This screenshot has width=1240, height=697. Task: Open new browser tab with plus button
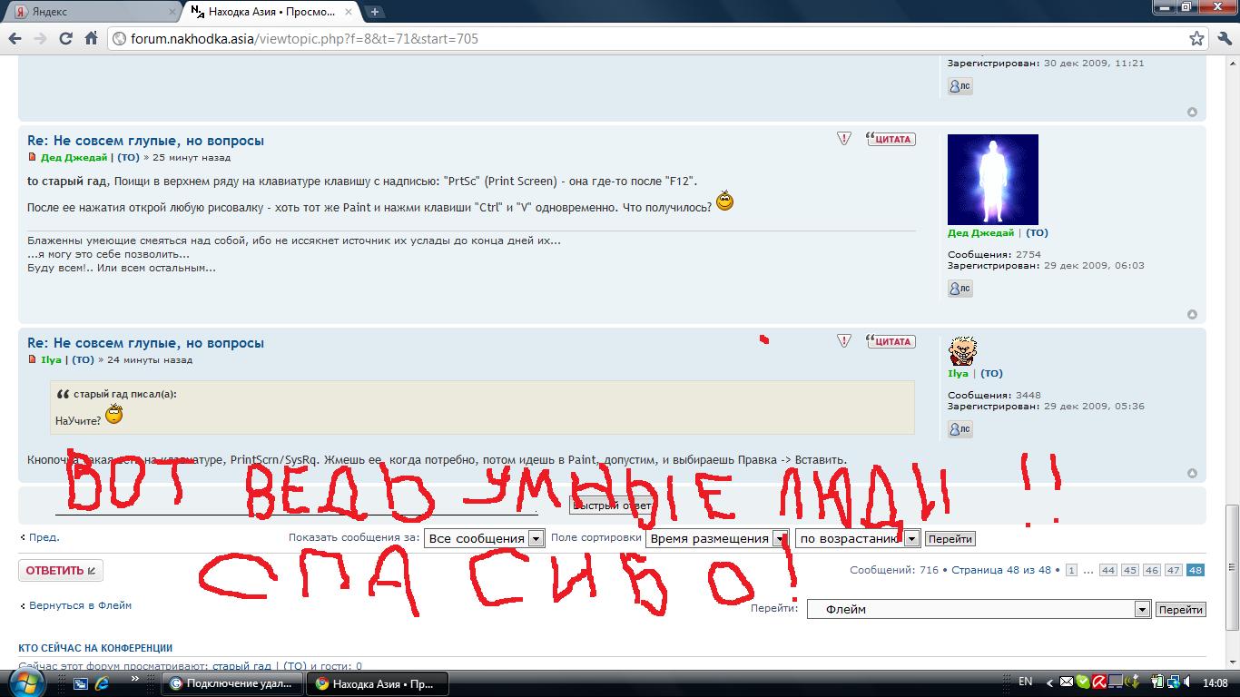pyautogui.click(x=374, y=12)
